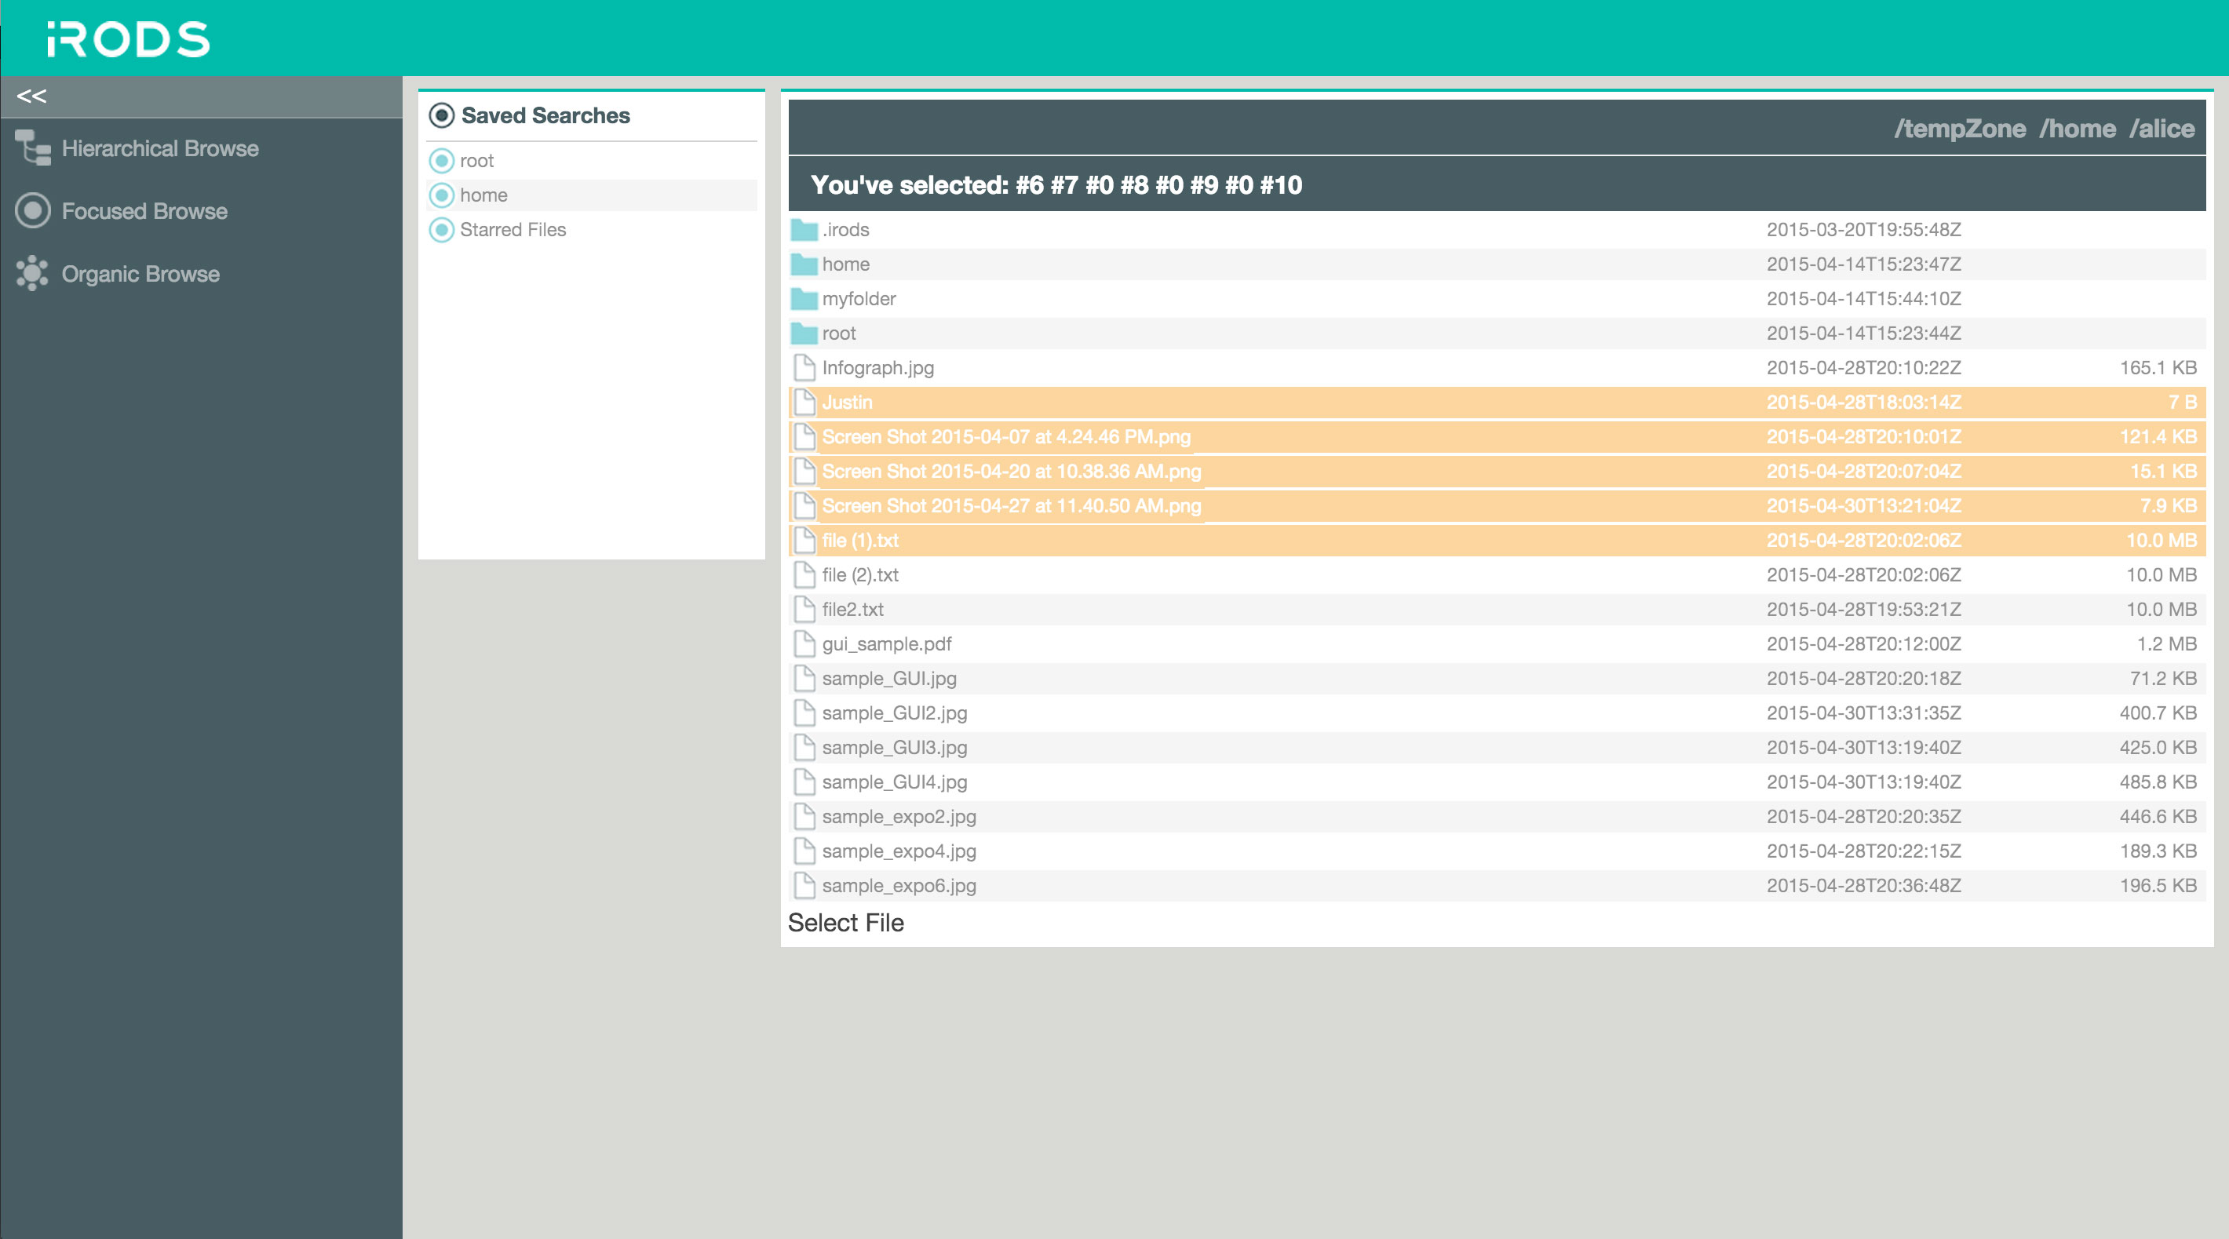Viewport: 2229px width, 1239px height.
Task: Deselect 'Screen Shot 2015-04-27 at 11.40.50 AM.png'
Action: (x=1011, y=506)
